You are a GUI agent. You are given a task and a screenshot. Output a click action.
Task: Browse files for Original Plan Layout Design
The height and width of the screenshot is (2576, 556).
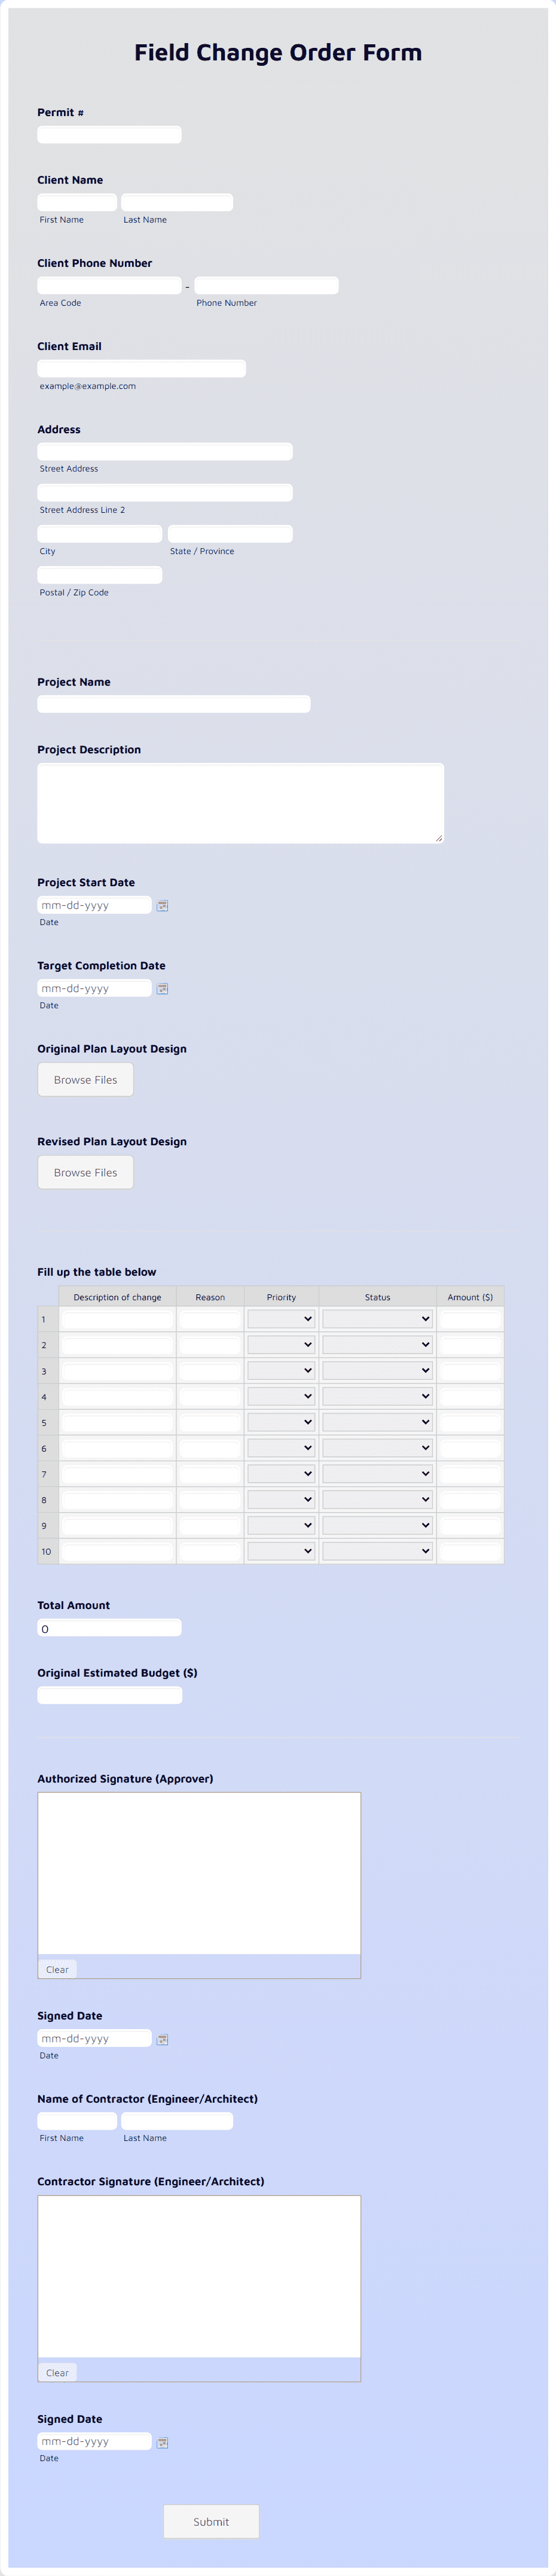click(85, 1079)
